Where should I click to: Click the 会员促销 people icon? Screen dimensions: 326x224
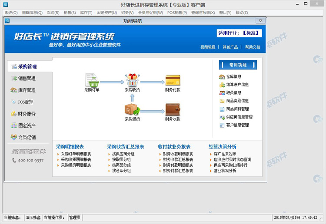tap(14, 137)
